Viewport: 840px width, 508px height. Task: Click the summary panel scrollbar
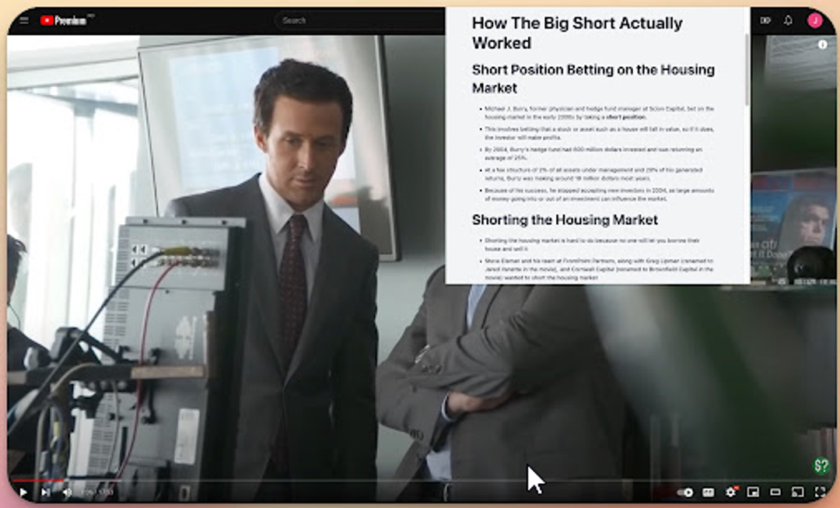pyautogui.click(x=747, y=70)
